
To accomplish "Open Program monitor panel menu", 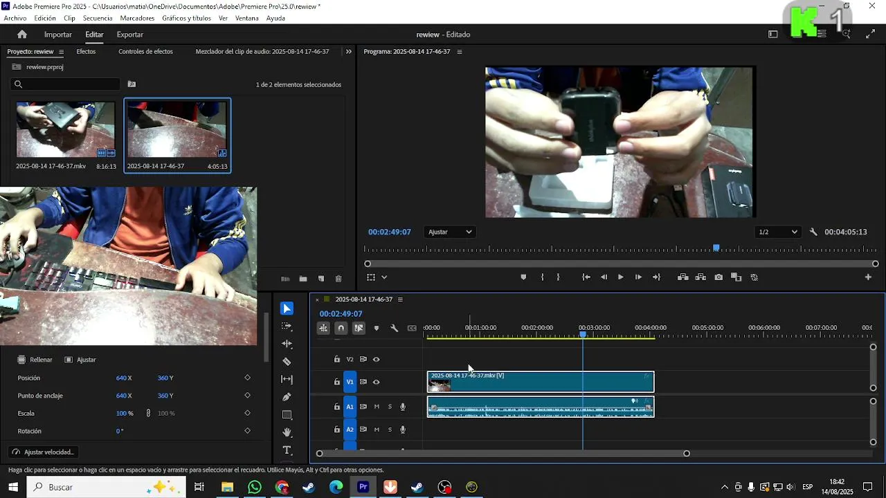I will pos(459,52).
